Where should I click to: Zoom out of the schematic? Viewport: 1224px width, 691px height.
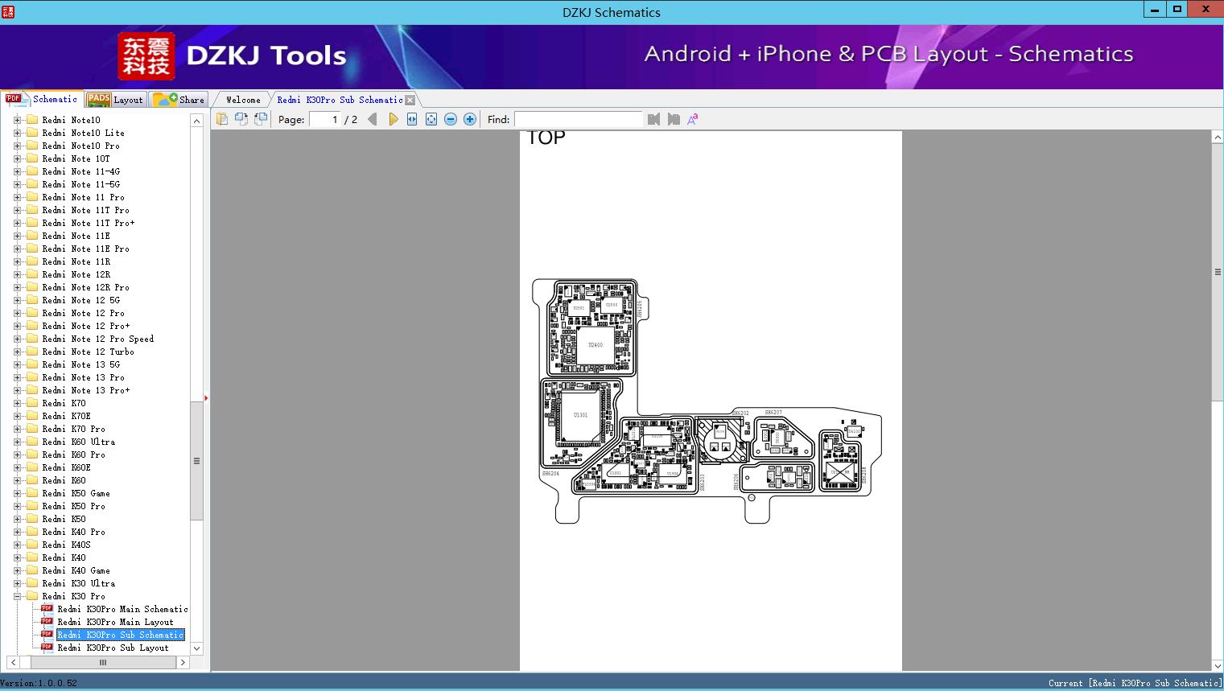[x=451, y=119]
